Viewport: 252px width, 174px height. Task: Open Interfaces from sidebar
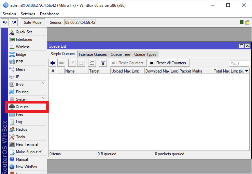tap(27, 39)
